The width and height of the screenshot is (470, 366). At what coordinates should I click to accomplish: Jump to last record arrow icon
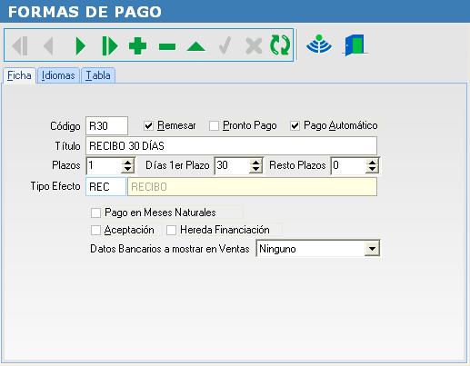tap(109, 46)
